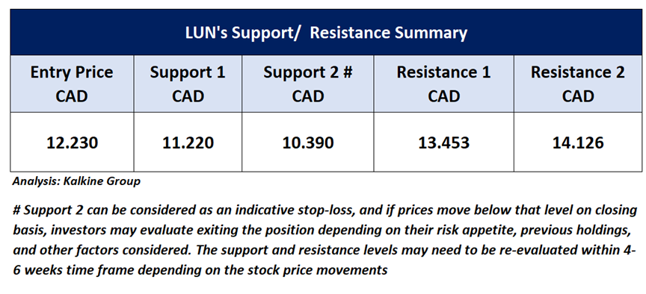Select the Entry Price CAD header cell

click(x=72, y=84)
